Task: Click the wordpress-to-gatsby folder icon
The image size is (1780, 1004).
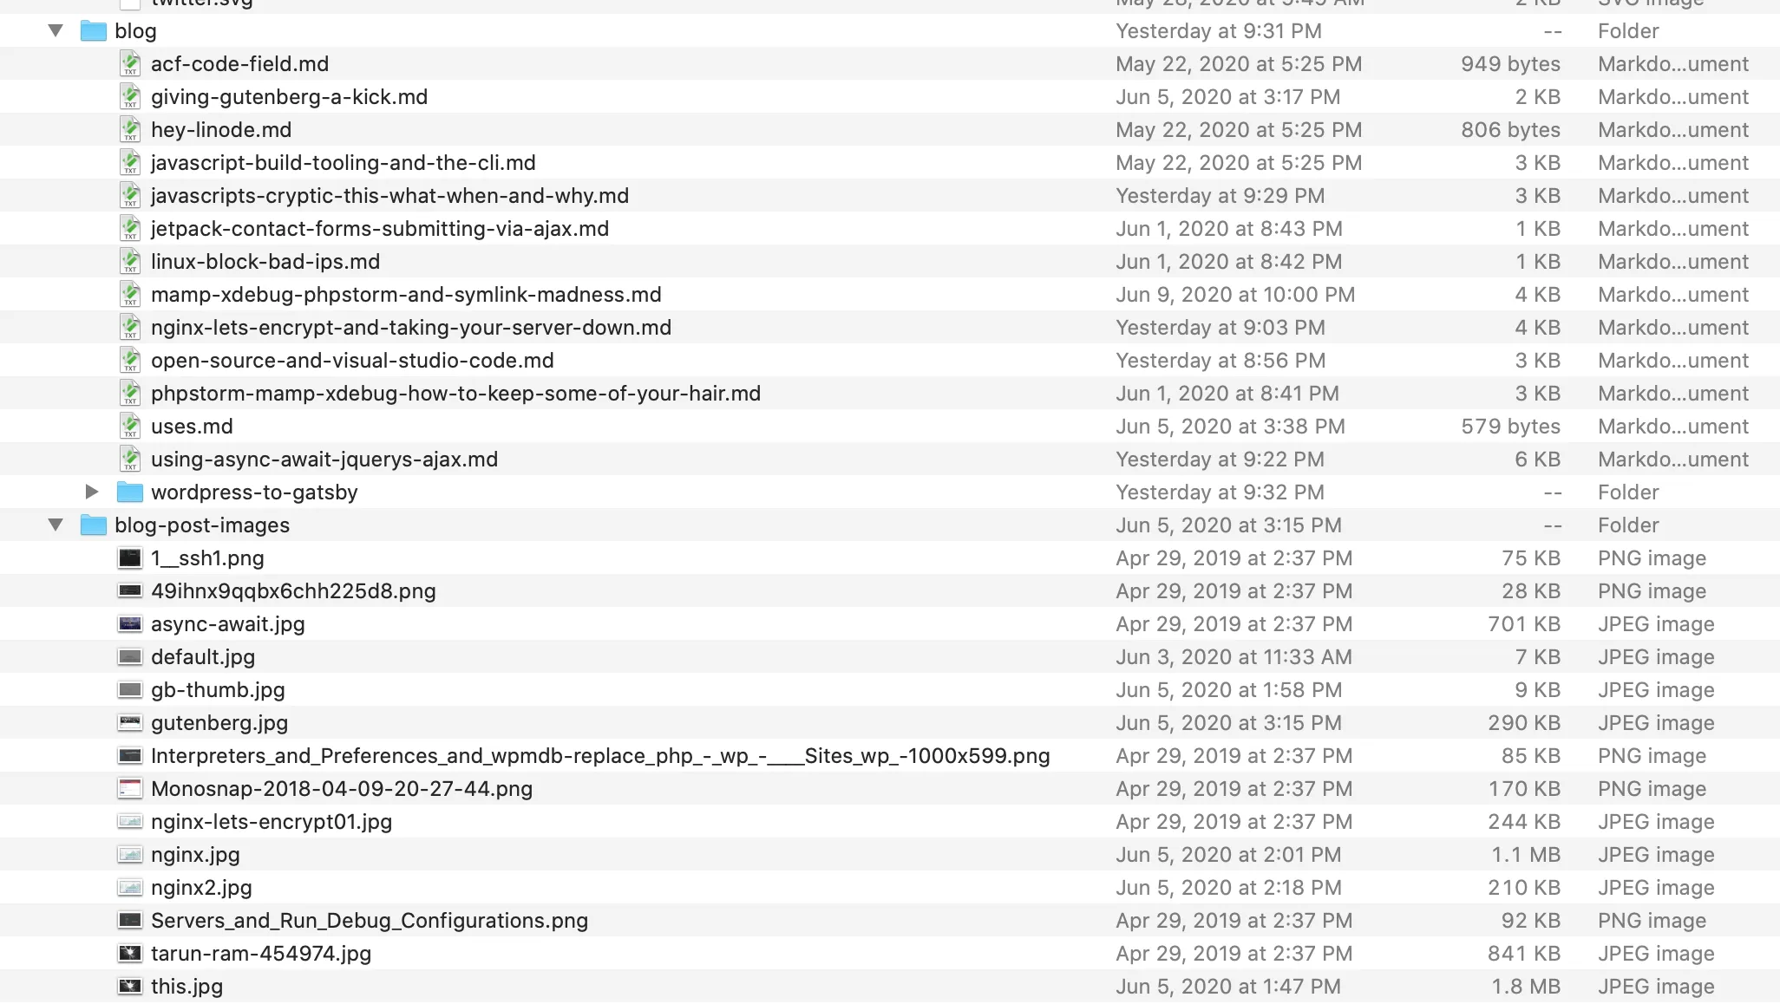Action: 129,492
